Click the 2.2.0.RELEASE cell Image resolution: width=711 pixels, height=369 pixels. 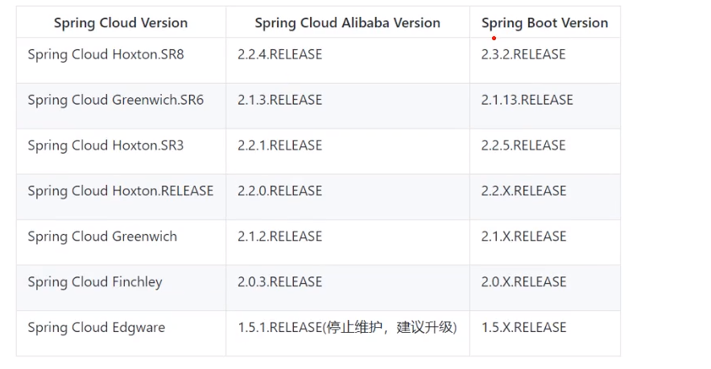(x=347, y=197)
